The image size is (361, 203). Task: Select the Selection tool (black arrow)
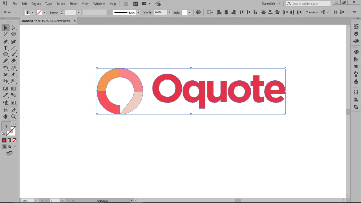click(x=6, y=28)
